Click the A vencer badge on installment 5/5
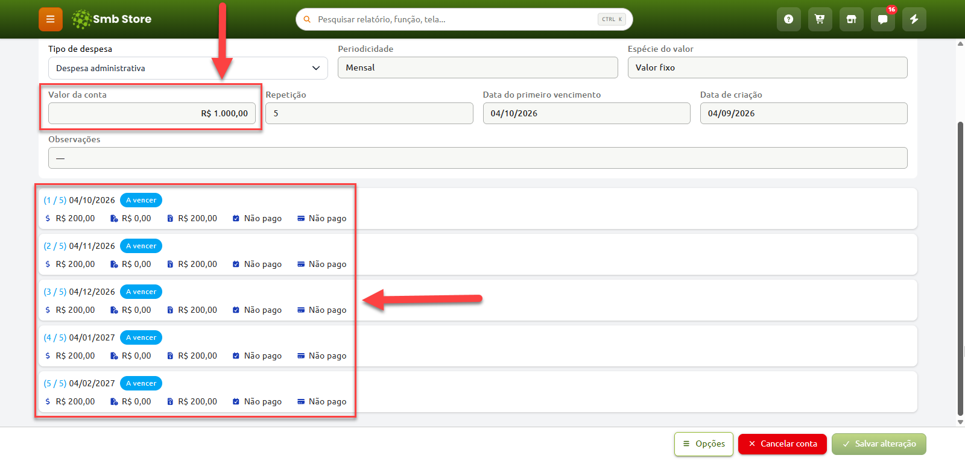 coord(141,383)
